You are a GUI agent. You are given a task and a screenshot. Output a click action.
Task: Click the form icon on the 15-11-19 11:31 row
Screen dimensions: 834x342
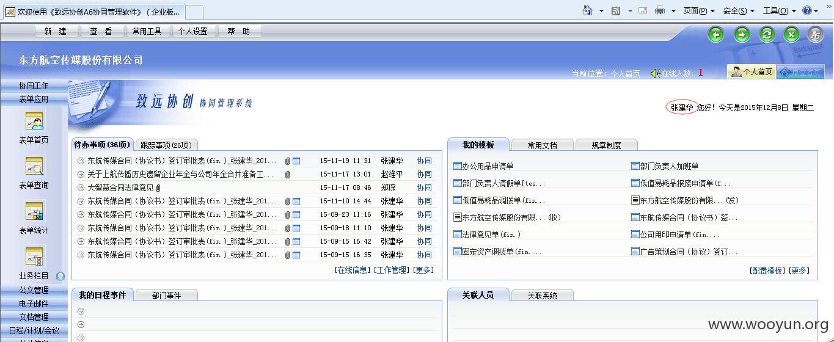pyautogui.click(x=296, y=161)
